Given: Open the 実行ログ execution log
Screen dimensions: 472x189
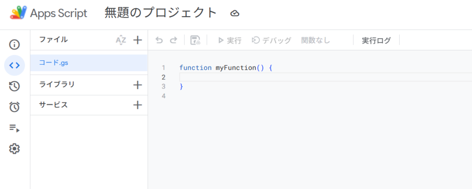Looking at the screenshot, I should (x=376, y=40).
